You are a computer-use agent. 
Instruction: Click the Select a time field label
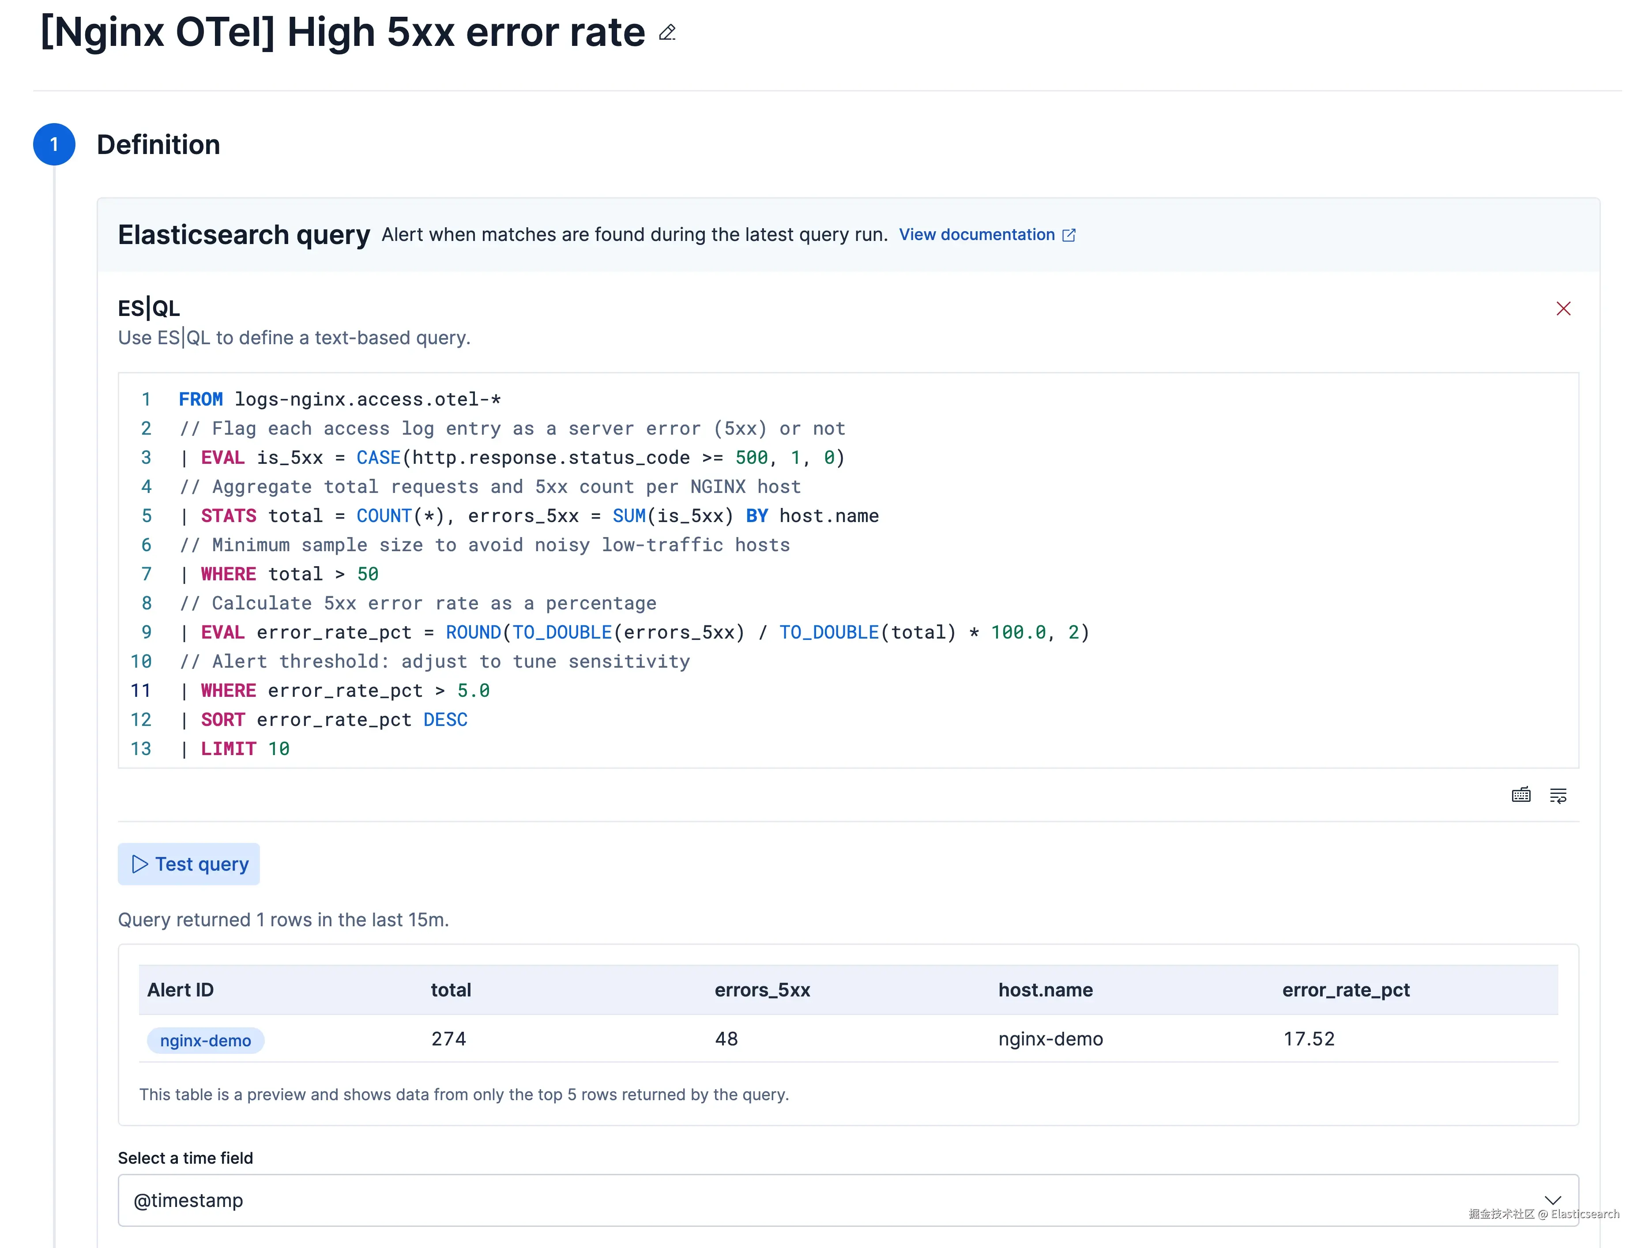(x=185, y=1158)
